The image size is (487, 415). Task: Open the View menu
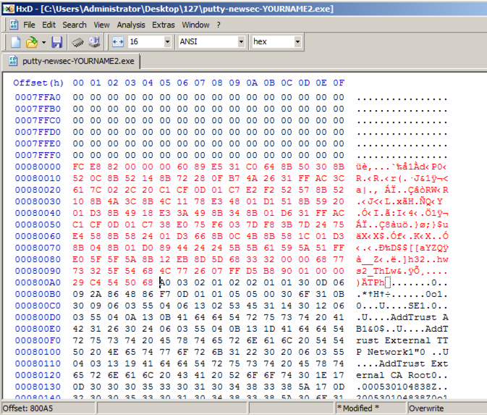point(101,25)
